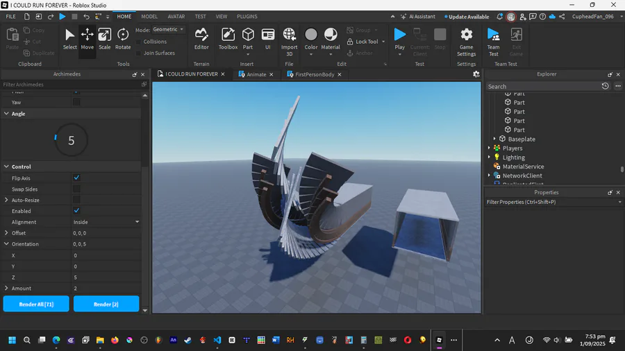Screen dimensions: 625x351
Task: Switch to the TEST ribbon tab
Action: pos(201,17)
